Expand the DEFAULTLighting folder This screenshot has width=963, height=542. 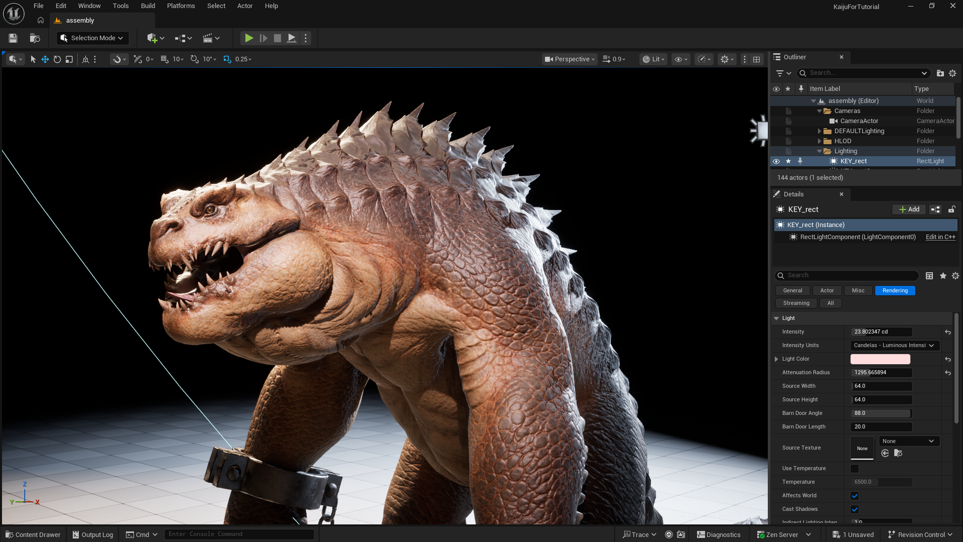click(819, 131)
